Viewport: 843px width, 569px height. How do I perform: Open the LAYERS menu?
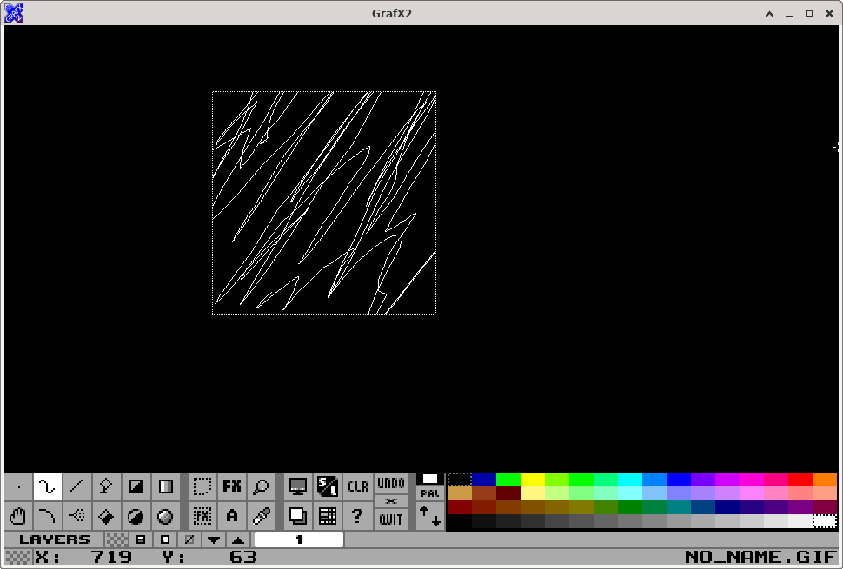tap(54, 539)
